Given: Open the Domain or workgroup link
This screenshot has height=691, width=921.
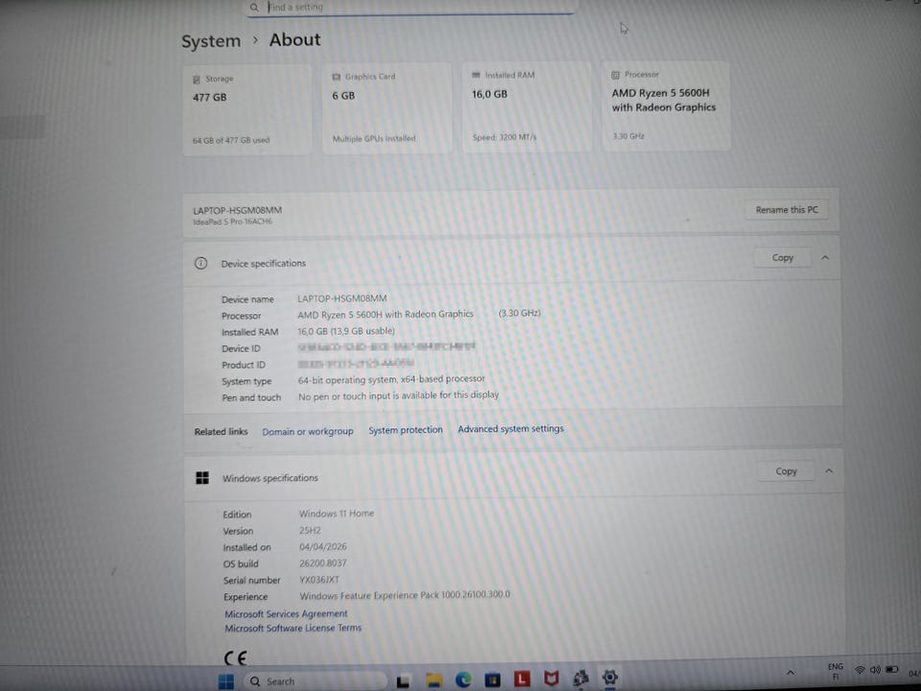Looking at the screenshot, I should (x=308, y=431).
